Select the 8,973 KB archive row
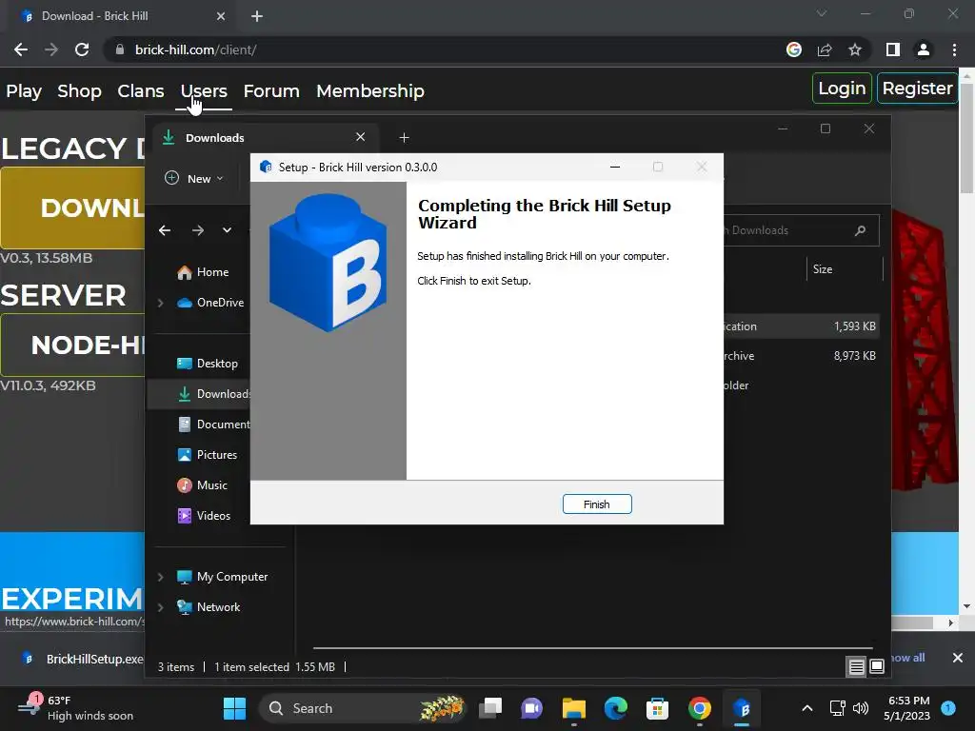 coord(802,356)
